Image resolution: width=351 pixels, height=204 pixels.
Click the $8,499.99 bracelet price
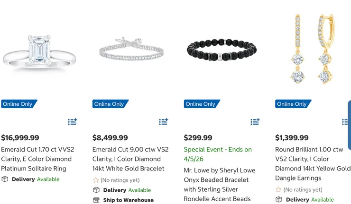click(x=110, y=138)
